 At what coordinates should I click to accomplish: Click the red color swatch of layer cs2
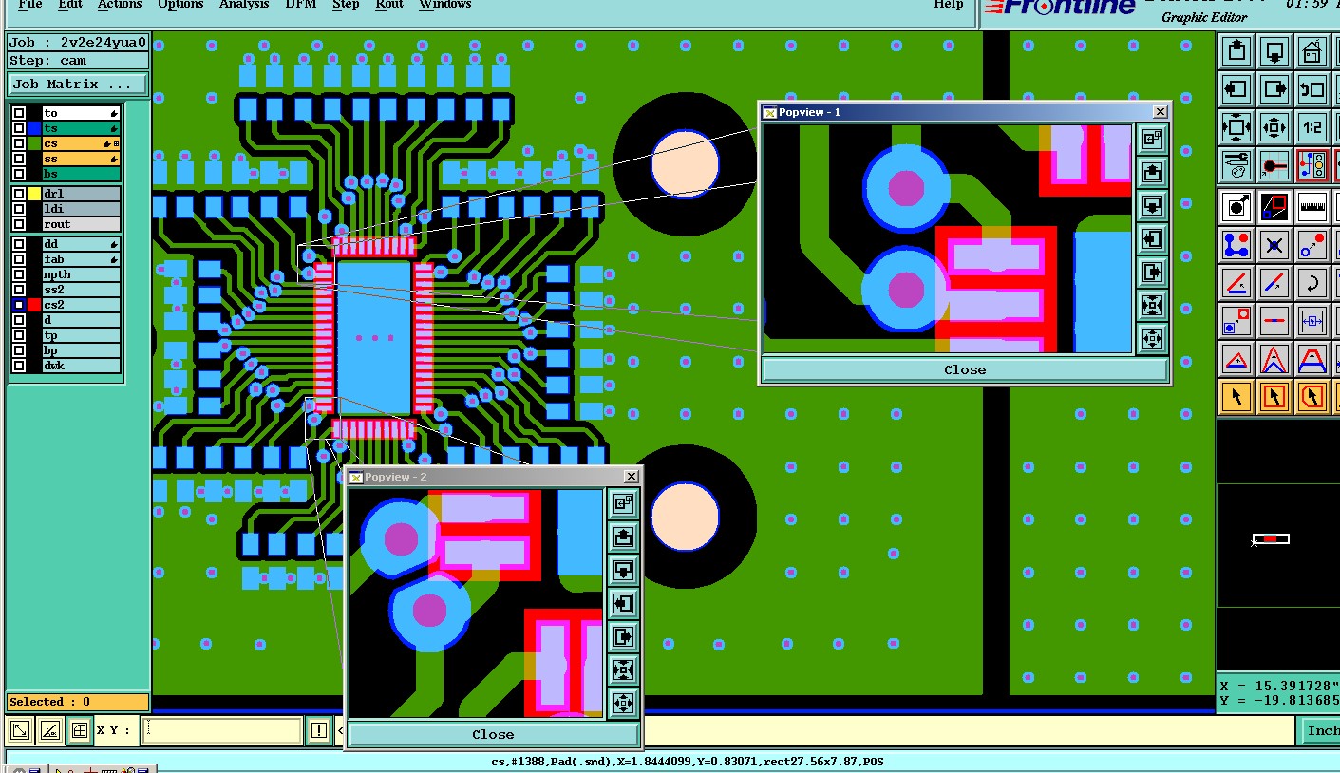coord(34,305)
